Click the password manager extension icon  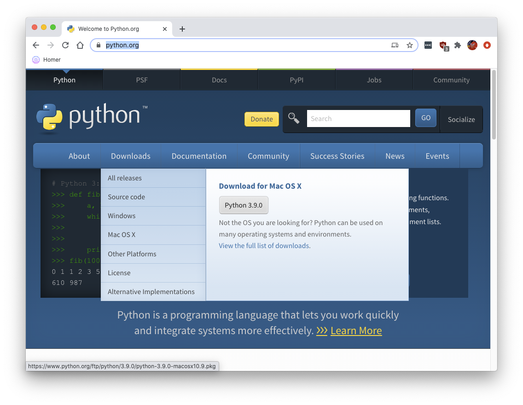pyautogui.click(x=428, y=45)
